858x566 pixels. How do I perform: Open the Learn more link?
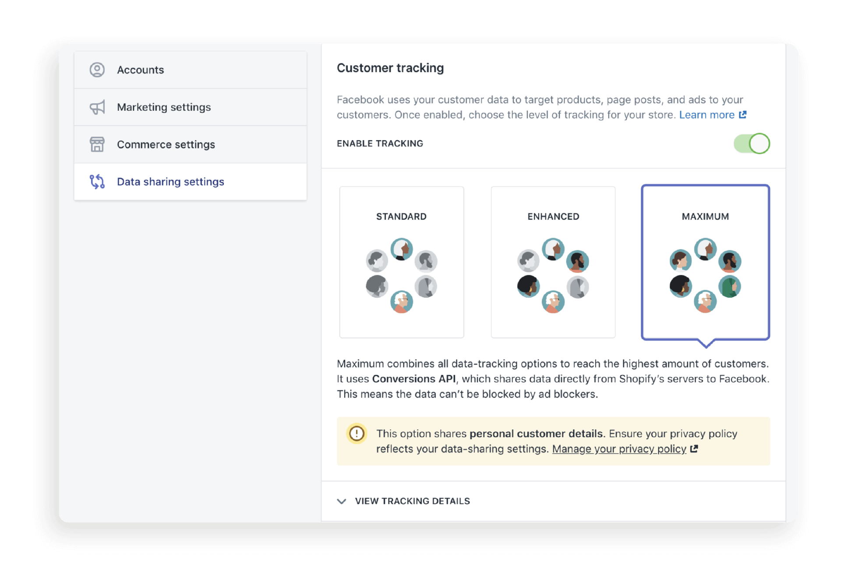tap(706, 115)
